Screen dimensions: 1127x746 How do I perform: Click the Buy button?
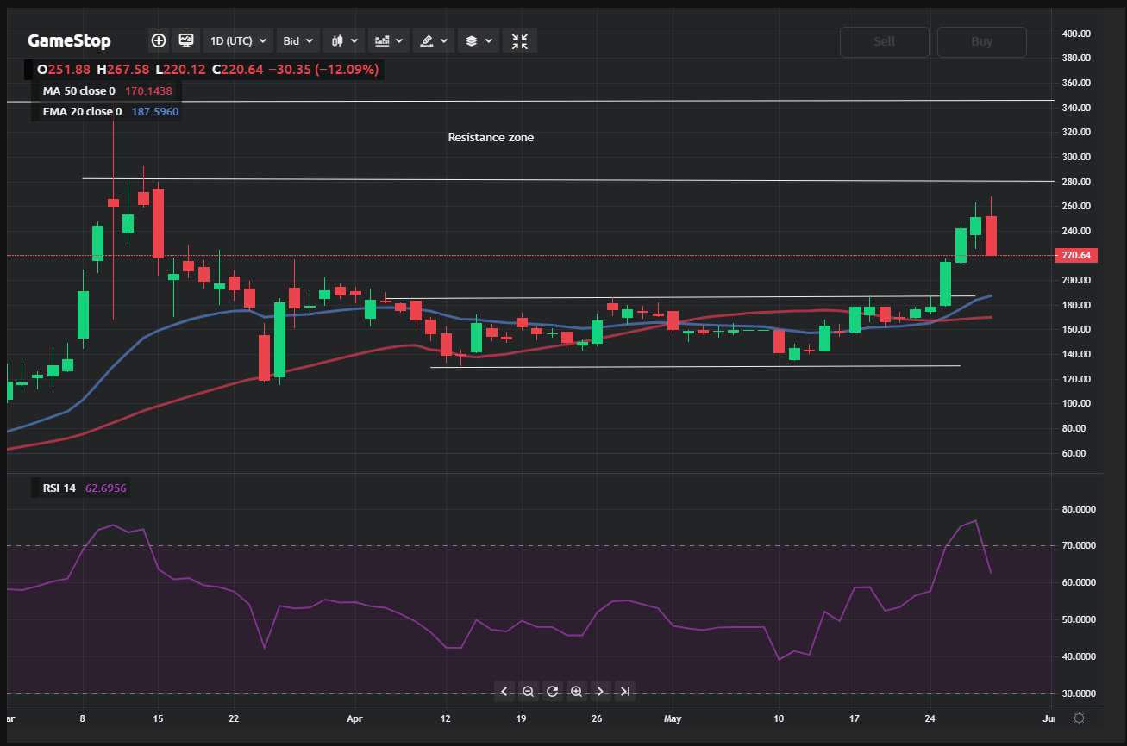(x=982, y=41)
